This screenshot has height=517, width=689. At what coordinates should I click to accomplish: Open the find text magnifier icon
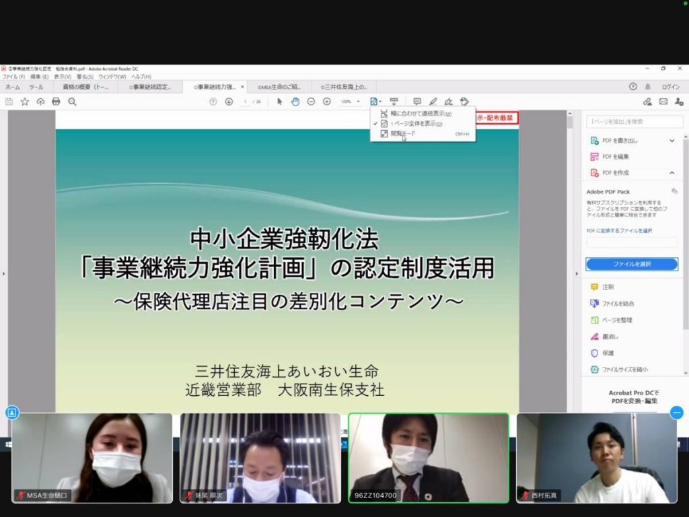(72, 102)
